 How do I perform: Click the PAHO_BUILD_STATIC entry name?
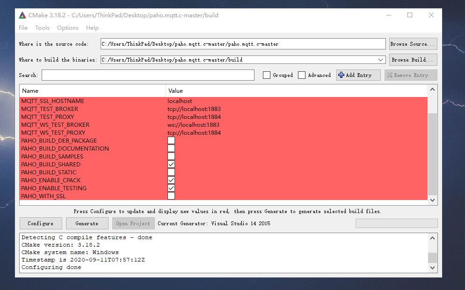point(49,173)
